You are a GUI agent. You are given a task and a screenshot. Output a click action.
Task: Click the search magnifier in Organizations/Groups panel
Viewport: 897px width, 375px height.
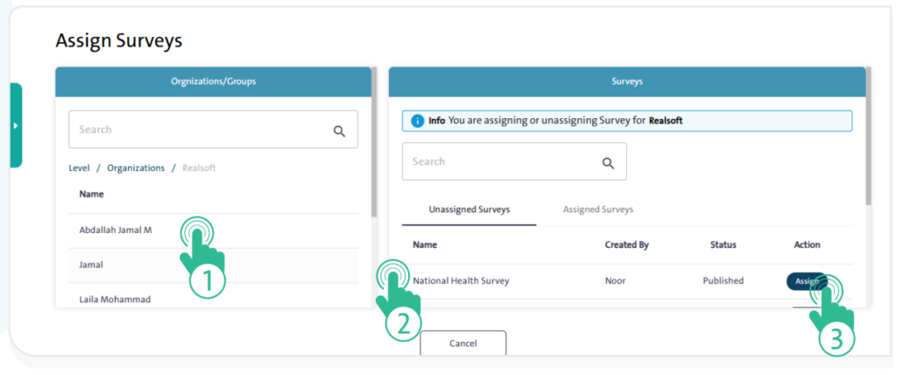339,131
